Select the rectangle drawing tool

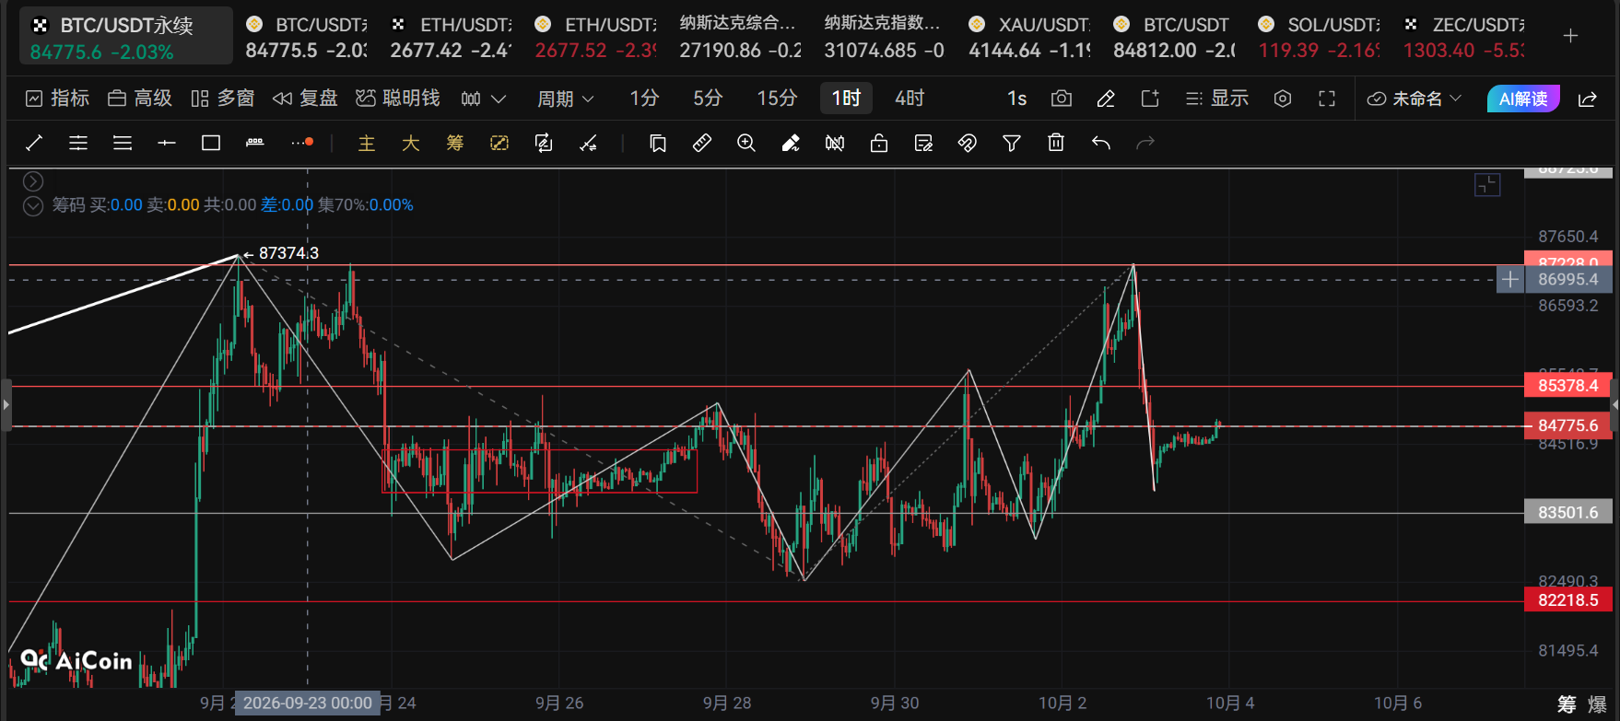tap(211, 143)
